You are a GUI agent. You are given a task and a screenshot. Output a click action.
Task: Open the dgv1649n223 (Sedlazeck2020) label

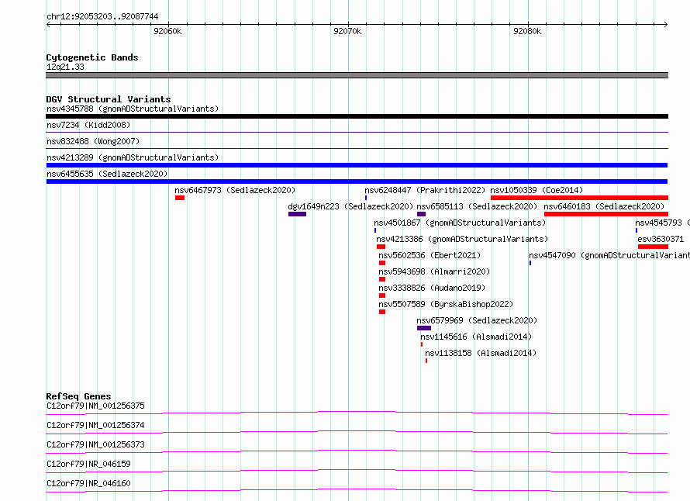coord(350,206)
